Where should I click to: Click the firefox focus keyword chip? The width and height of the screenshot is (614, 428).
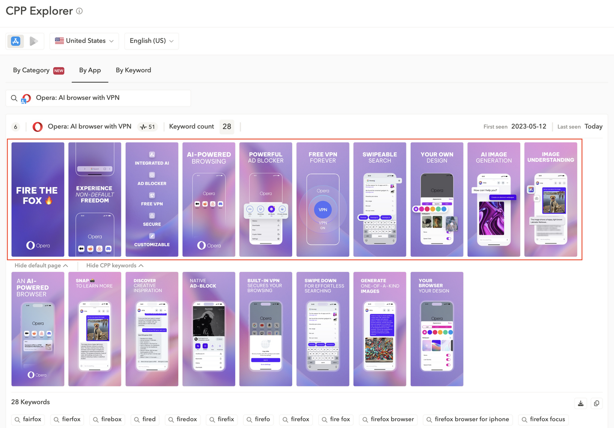tap(544, 419)
